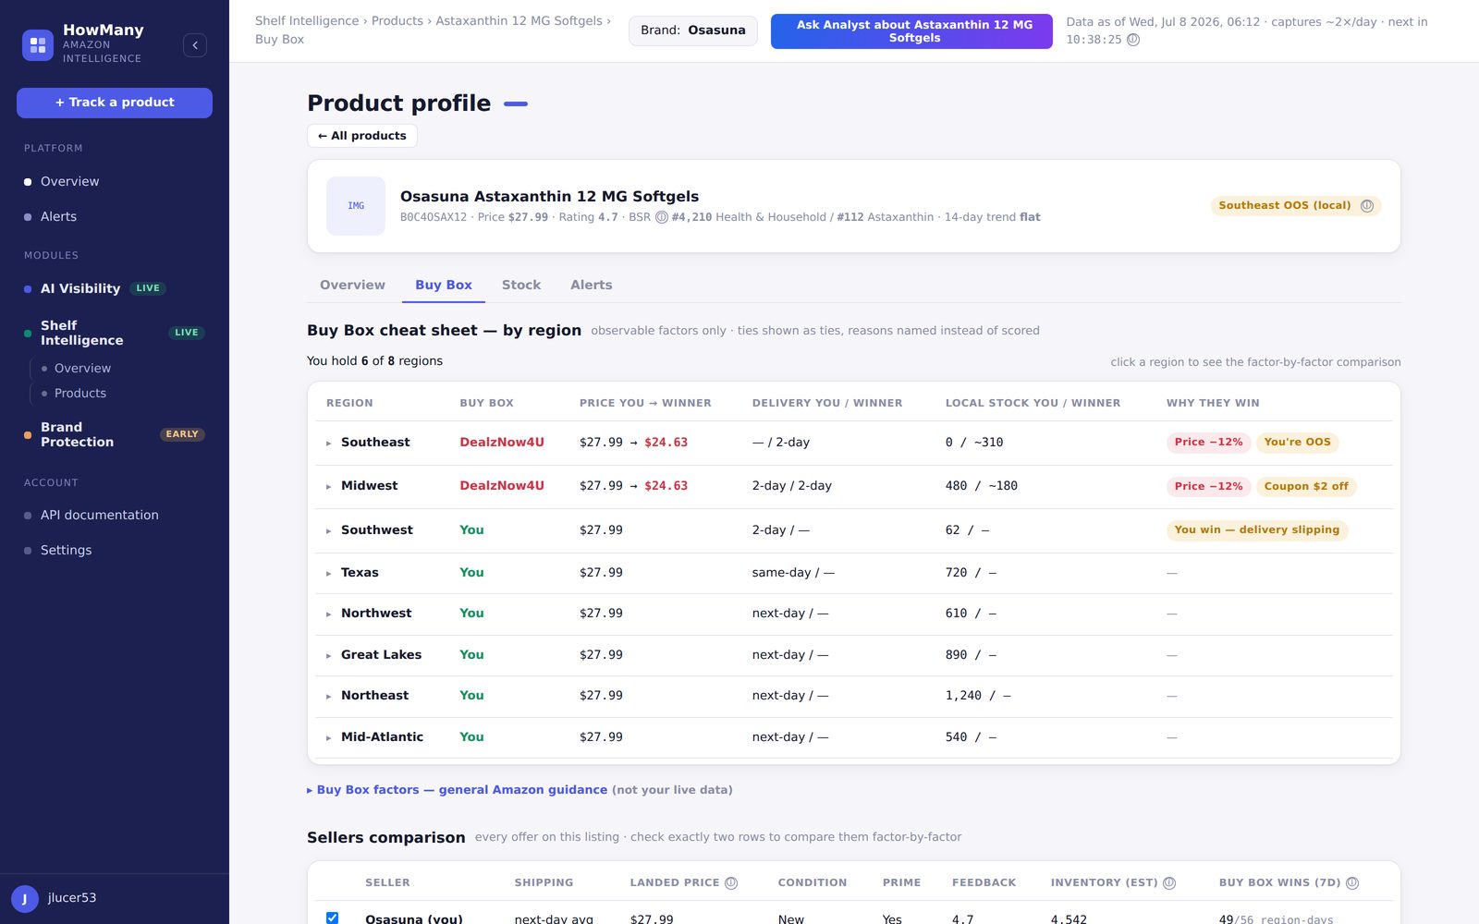Click the LIVE badge beside AI Visibility
1479x924 pixels.
pos(148,289)
